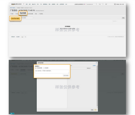Viewport: 135px width, 115px height.
Task: Open the 数据报告 menu in the top navigation
Action: [x=54, y=4]
